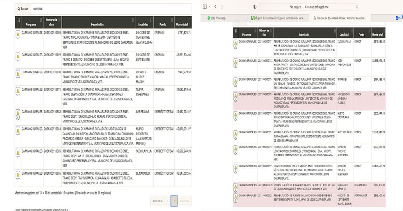Sort left table by Programa
This screenshot has width=403, height=211.
click(32, 22)
